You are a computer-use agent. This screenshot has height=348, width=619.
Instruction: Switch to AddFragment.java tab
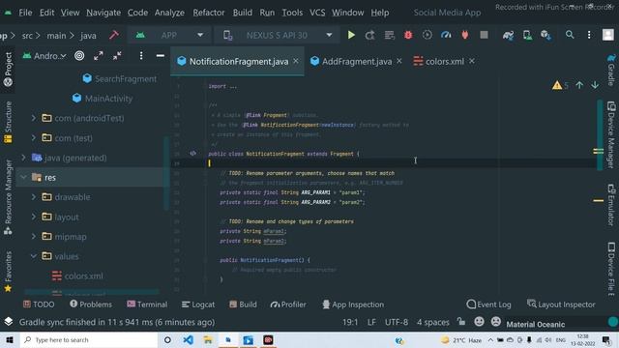tap(357, 62)
